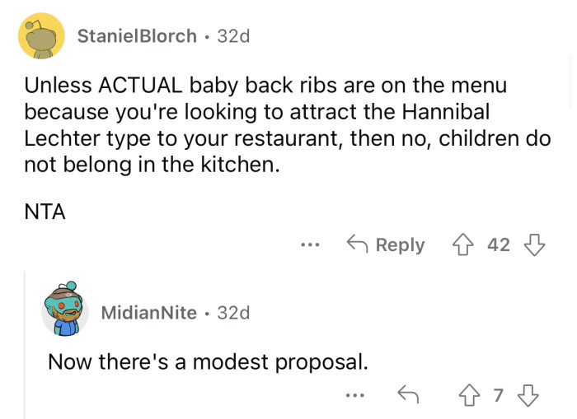577x419 pixels.
Task: Collapse the reply thread using the vertical line
Action: [24, 346]
